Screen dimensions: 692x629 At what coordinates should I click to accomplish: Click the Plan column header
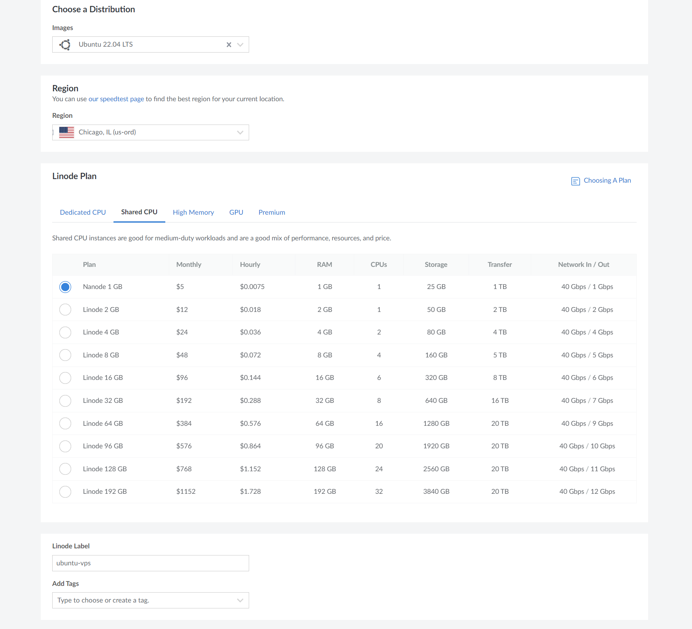click(x=89, y=264)
